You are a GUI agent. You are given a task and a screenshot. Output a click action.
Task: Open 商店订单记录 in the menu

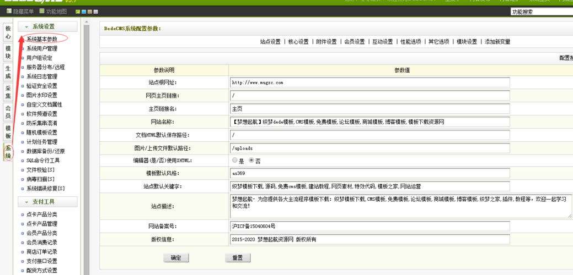point(42,252)
